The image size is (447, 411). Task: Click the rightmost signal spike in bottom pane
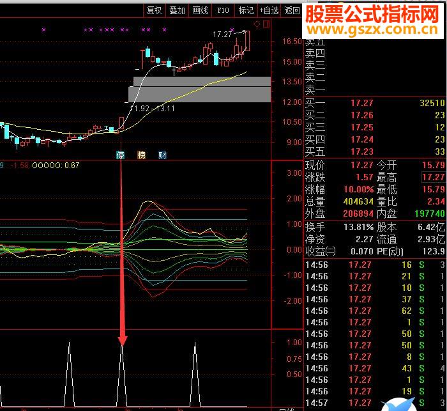coord(195,374)
